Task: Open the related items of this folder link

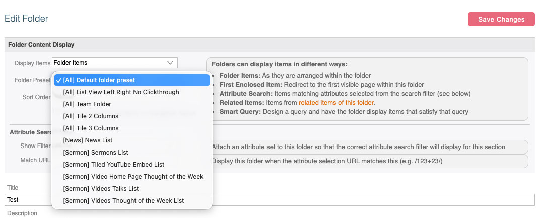Action: (336, 102)
